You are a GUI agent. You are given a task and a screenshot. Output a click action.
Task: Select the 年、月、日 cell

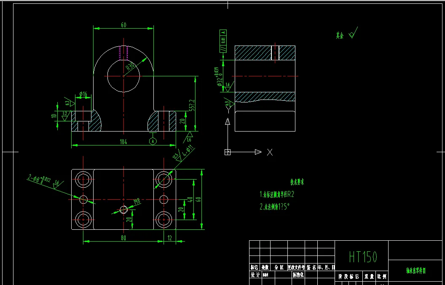(x=326, y=267)
